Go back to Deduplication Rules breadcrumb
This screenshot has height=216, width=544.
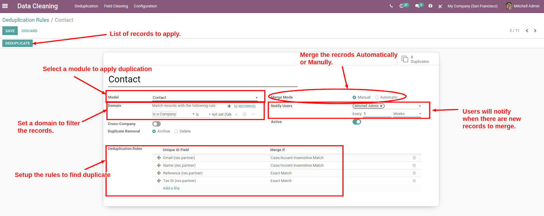coord(26,20)
